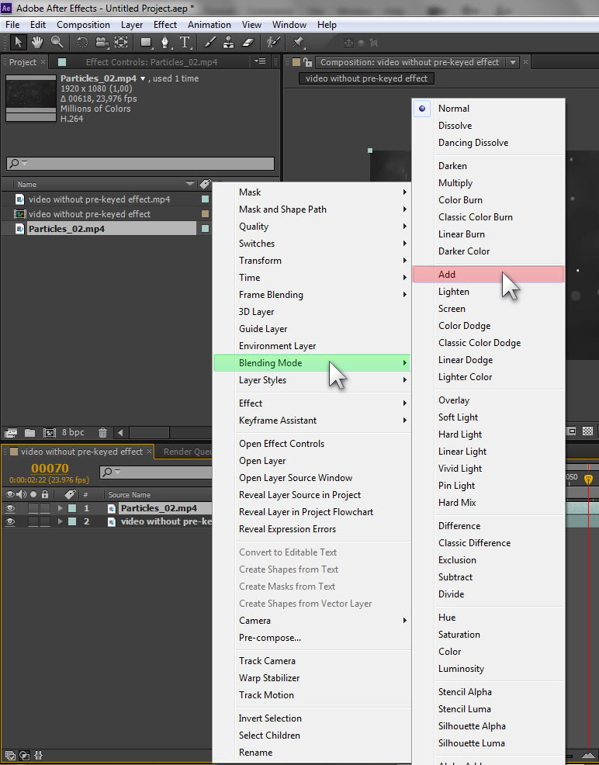Toggle solo switch for layer 2
The height and width of the screenshot is (765, 599).
coord(33,521)
